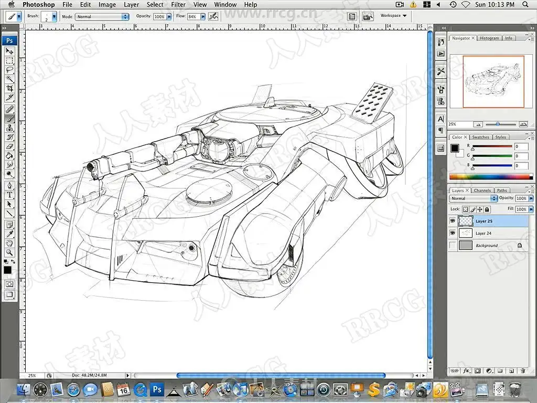Switch to the Channels tab

click(482, 190)
